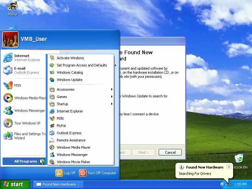Click Found New Hardware taskbar button
Viewport: 252px width, 189px height.
click(58, 184)
